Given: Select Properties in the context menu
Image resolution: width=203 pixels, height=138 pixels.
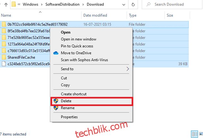Looking at the screenshot, I should [69, 117].
